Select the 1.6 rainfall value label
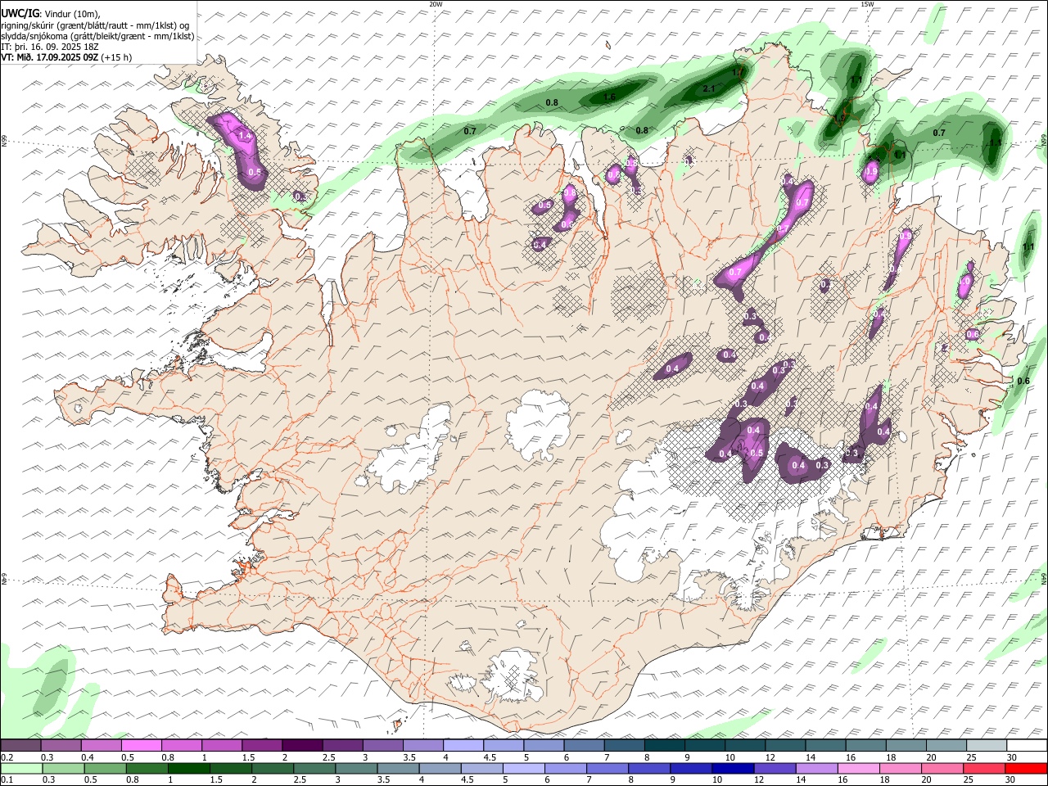This screenshot has height=786, width=1048. click(609, 97)
